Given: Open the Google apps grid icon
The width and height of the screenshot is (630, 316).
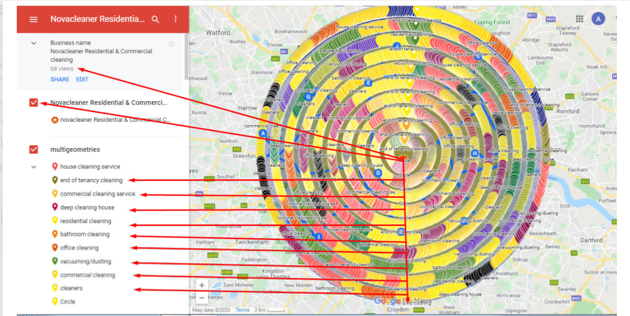Looking at the screenshot, I should point(579,19).
